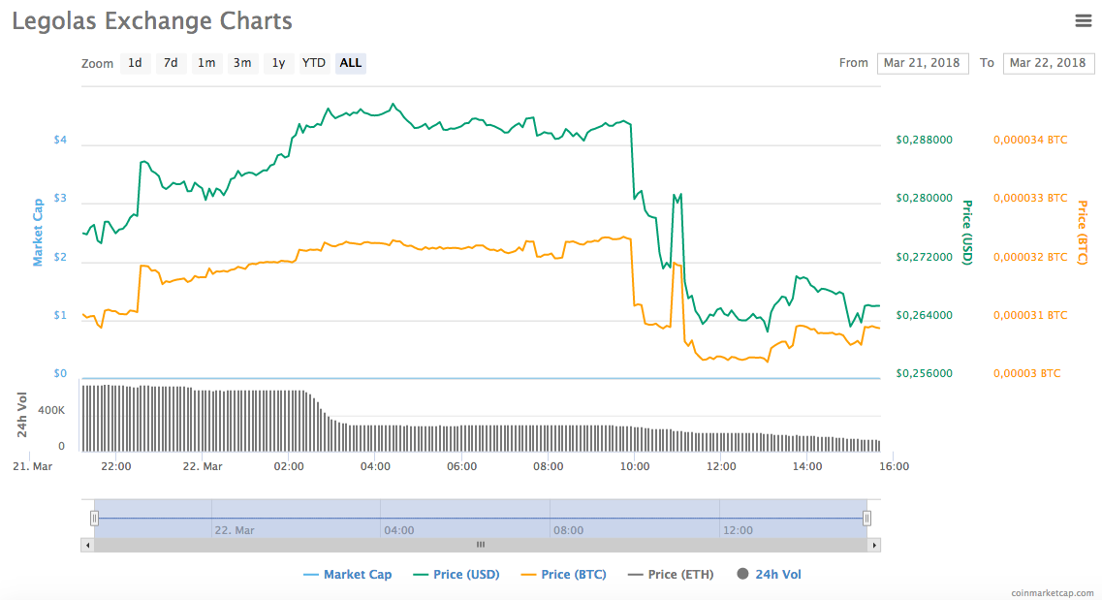
Task: Set zoom to 3m
Action: click(x=242, y=63)
